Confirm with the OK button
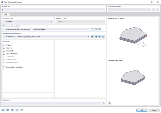 coord(142,110)
